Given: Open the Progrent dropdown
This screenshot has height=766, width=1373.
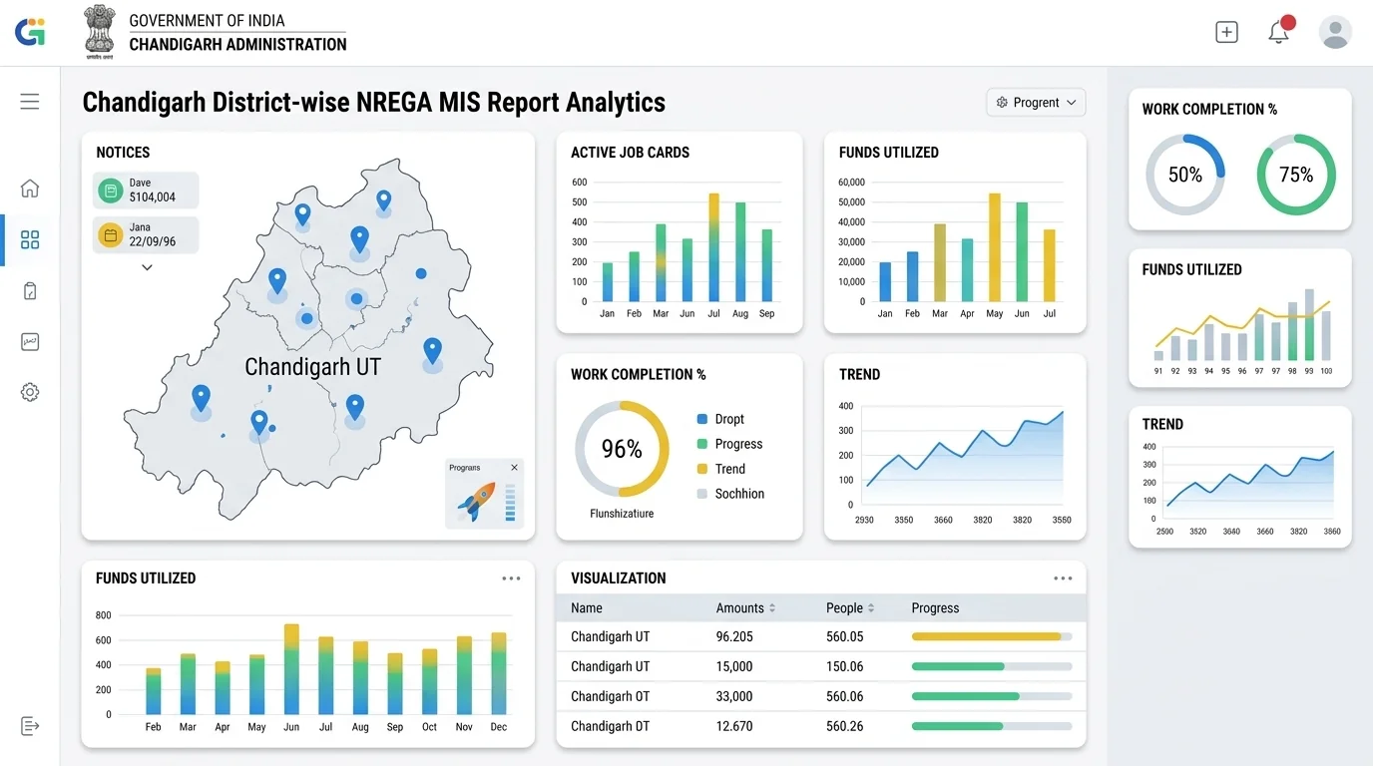Looking at the screenshot, I should [x=1036, y=103].
